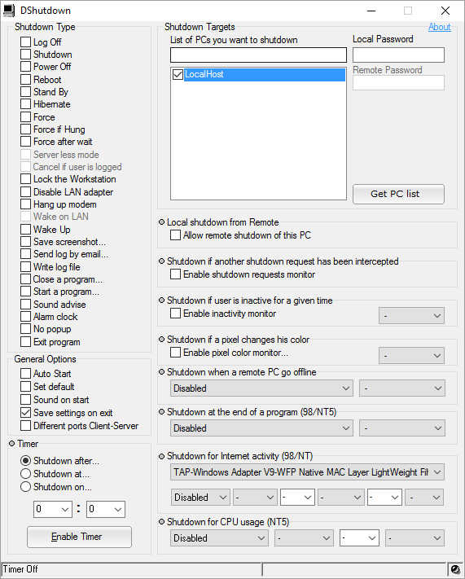
Task: Click the Enable Timer button
Action: click(x=79, y=537)
